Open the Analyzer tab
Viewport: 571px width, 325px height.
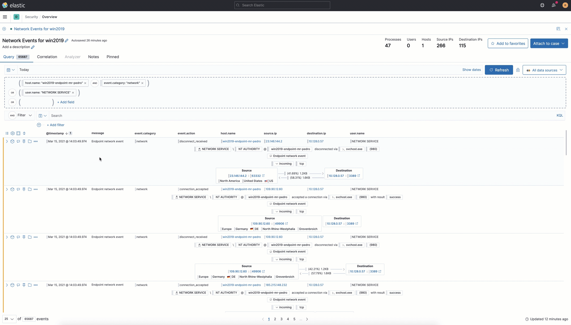(72, 57)
